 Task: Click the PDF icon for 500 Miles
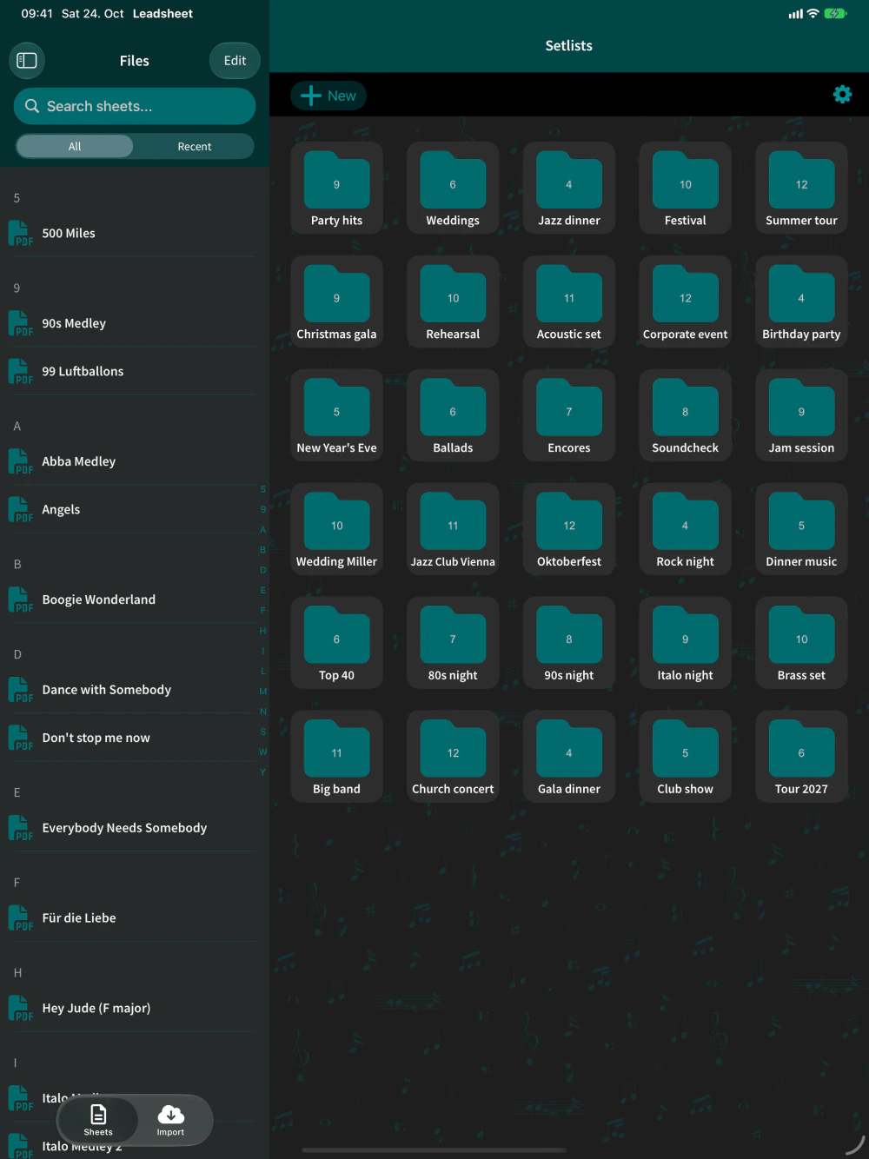pos(20,234)
